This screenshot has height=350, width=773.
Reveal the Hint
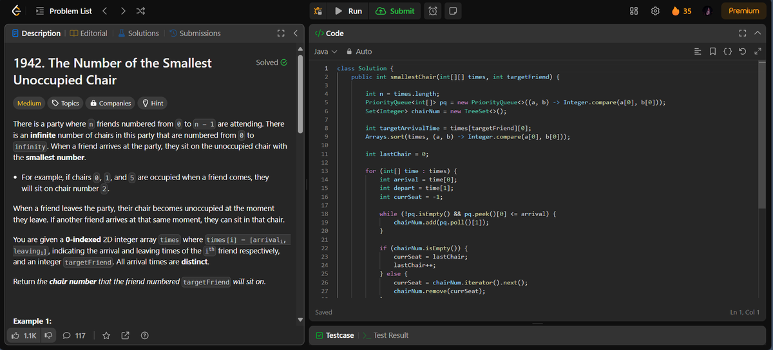(x=152, y=103)
